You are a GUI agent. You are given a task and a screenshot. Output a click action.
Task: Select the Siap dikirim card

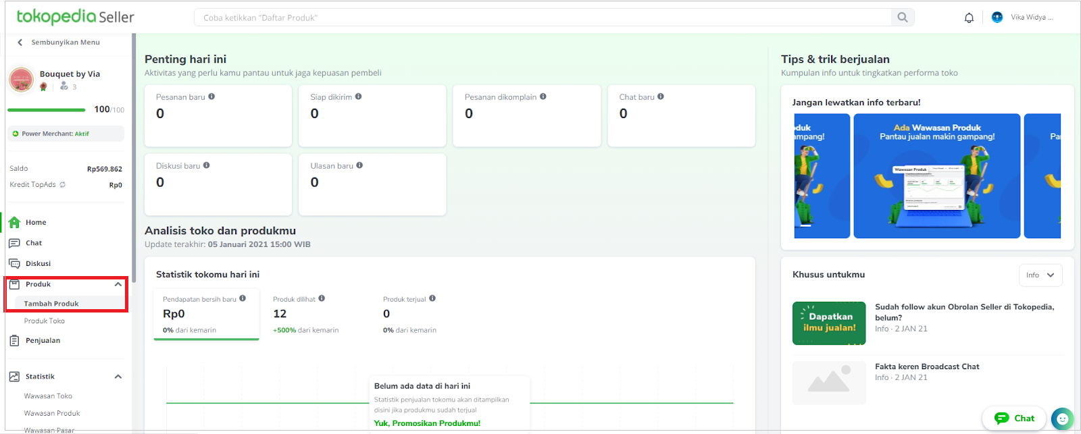coord(372,115)
